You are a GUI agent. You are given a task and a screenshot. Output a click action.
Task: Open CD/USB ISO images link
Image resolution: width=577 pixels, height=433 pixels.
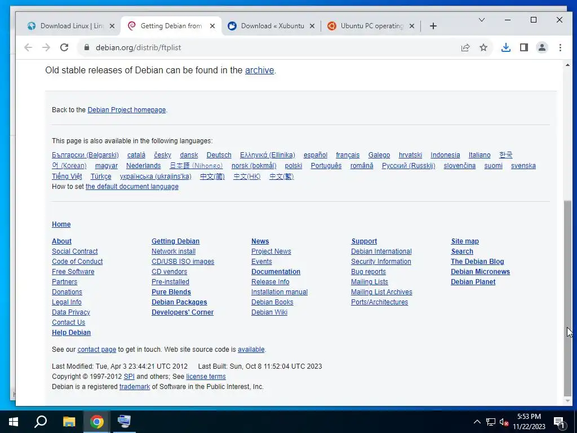pos(183,262)
